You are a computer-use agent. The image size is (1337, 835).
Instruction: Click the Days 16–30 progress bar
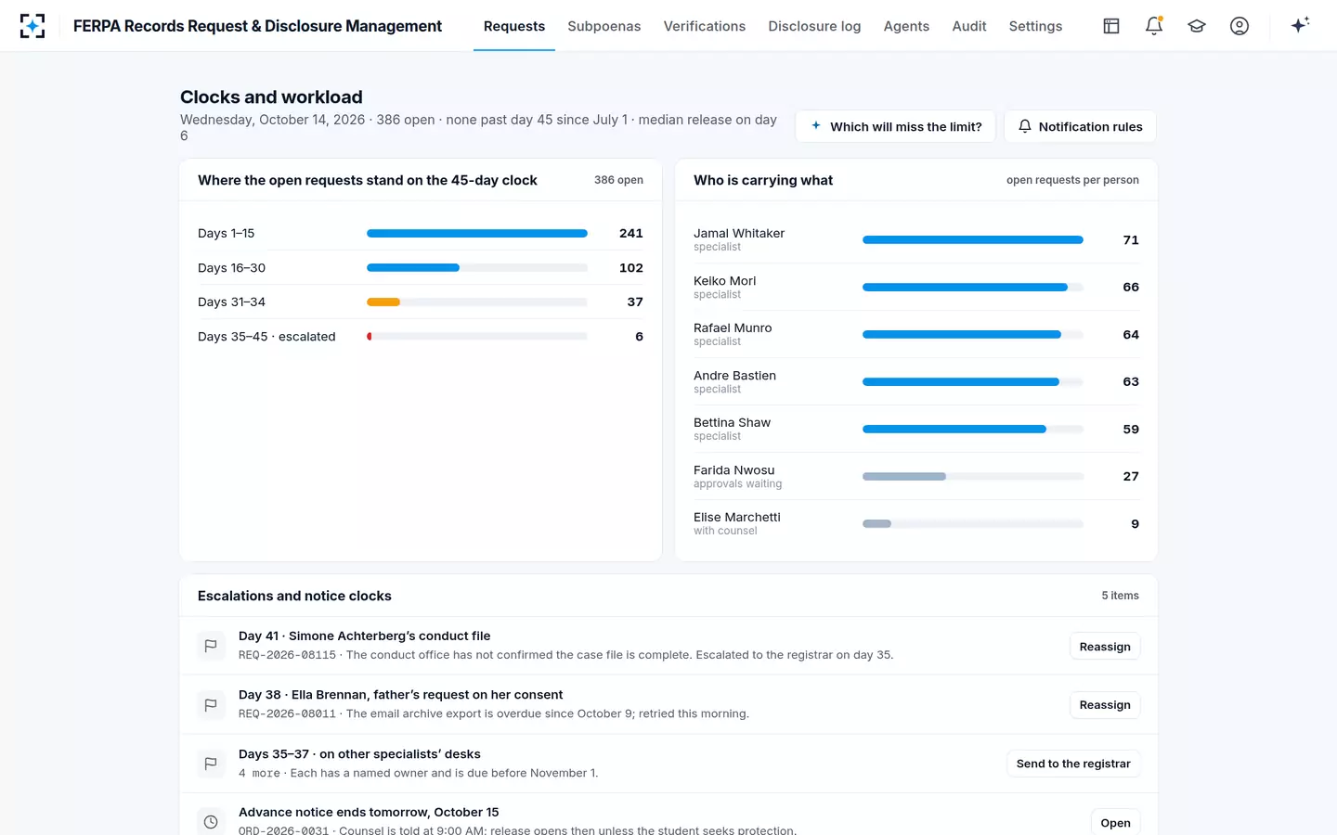477,268
